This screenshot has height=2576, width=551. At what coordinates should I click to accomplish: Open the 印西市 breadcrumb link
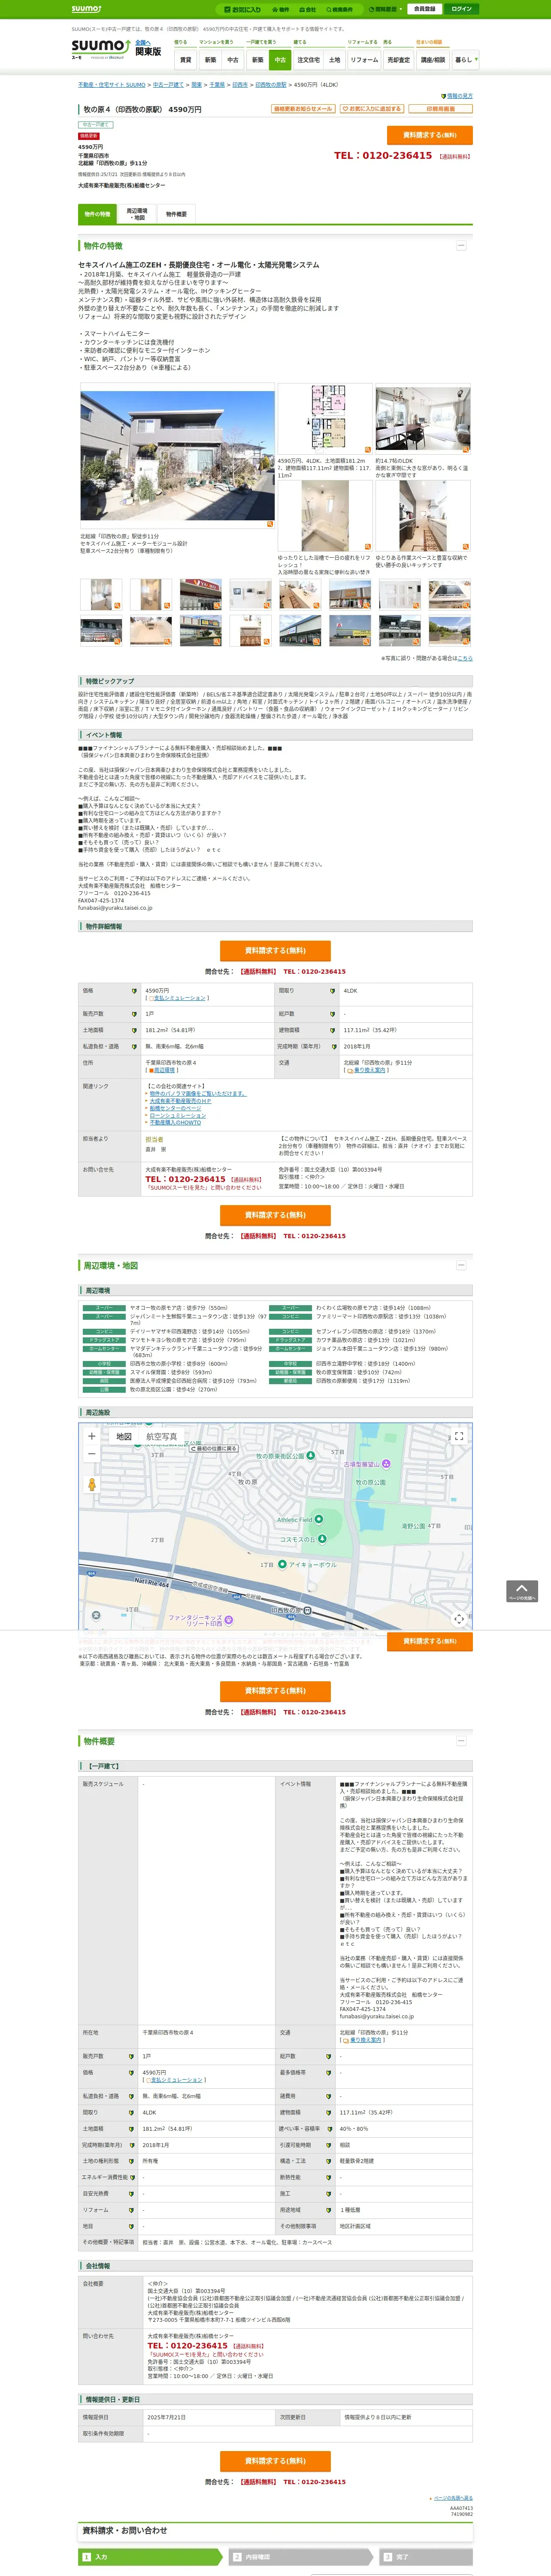(240, 85)
